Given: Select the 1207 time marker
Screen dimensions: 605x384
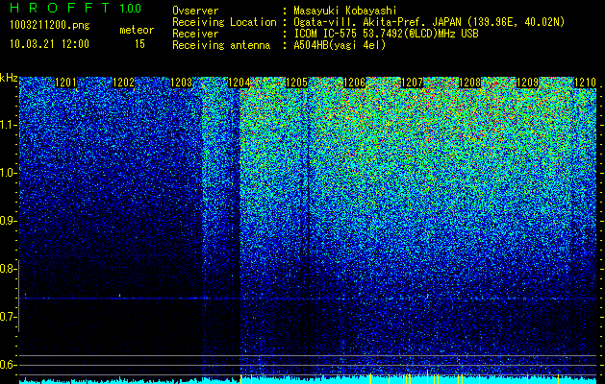Looking at the screenshot, I should pyautogui.click(x=412, y=83).
